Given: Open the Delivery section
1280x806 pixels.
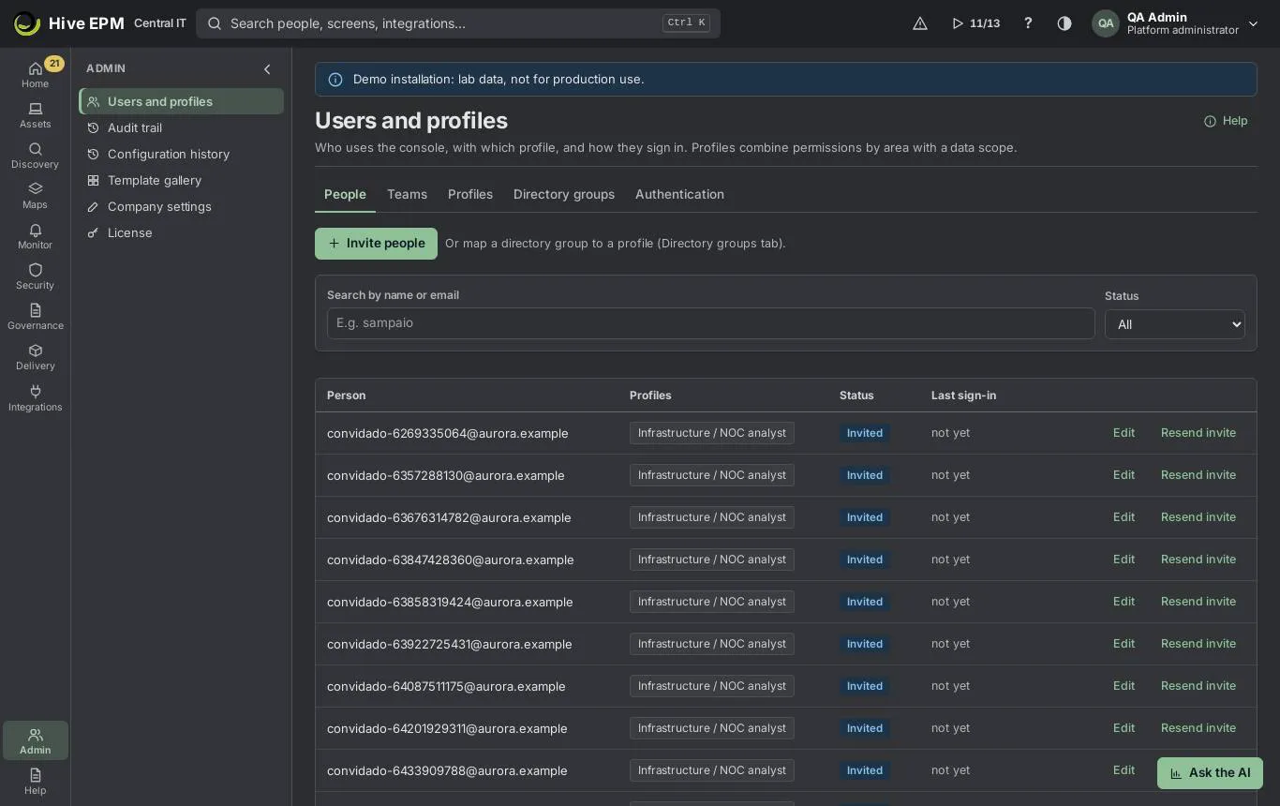Looking at the screenshot, I should [x=35, y=357].
